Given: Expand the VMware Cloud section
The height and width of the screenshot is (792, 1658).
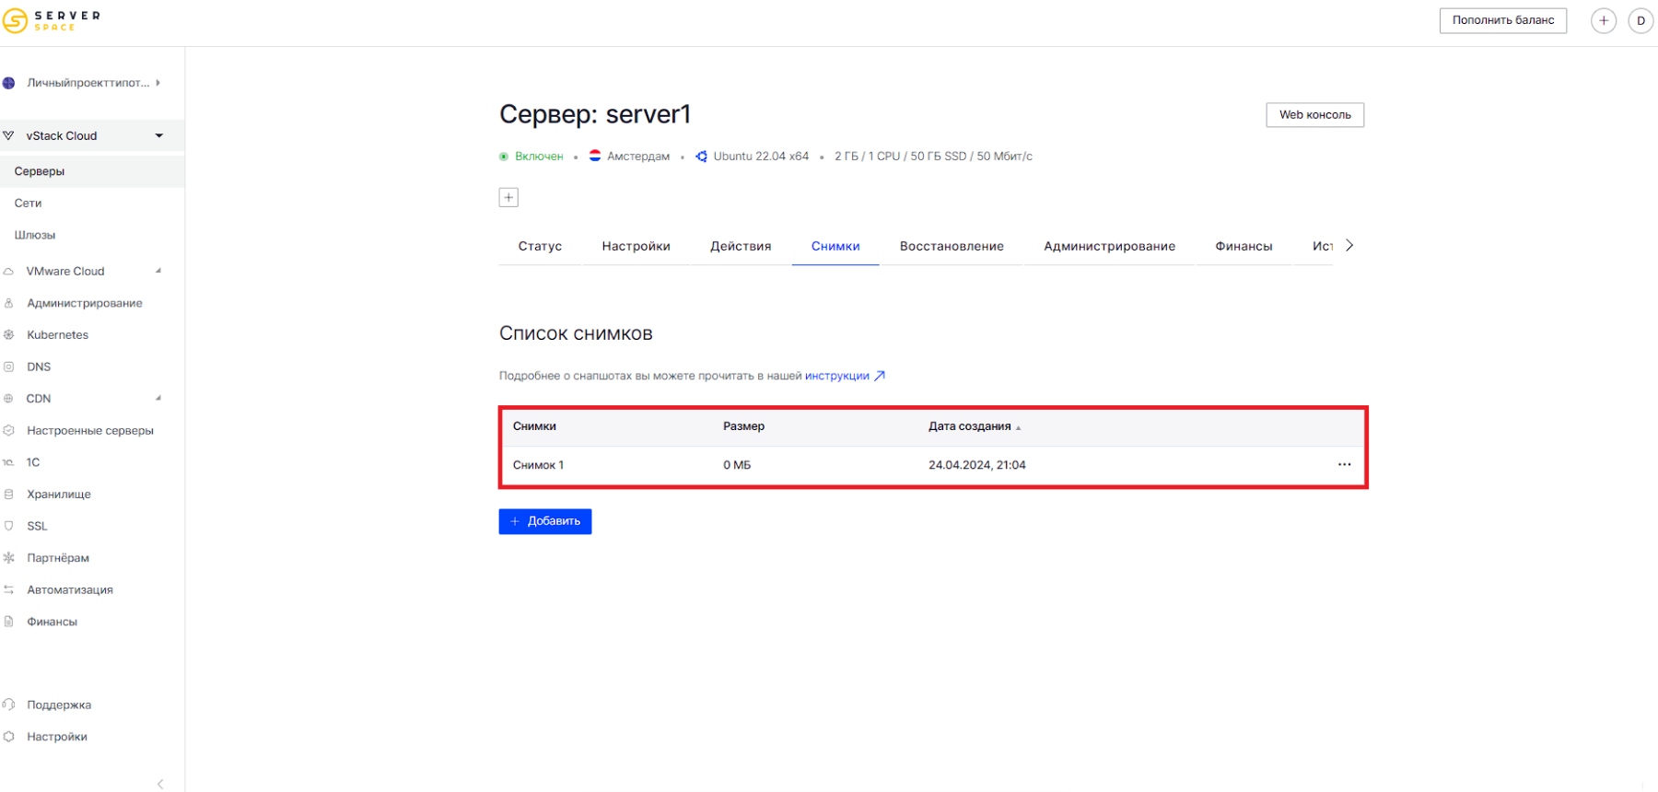Looking at the screenshot, I should 158,271.
